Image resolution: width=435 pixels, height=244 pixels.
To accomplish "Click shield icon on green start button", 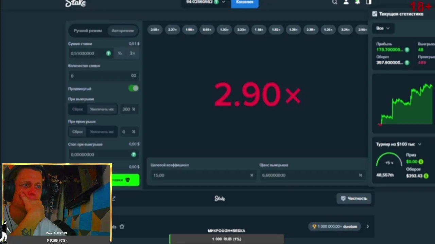I will click(x=128, y=180).
